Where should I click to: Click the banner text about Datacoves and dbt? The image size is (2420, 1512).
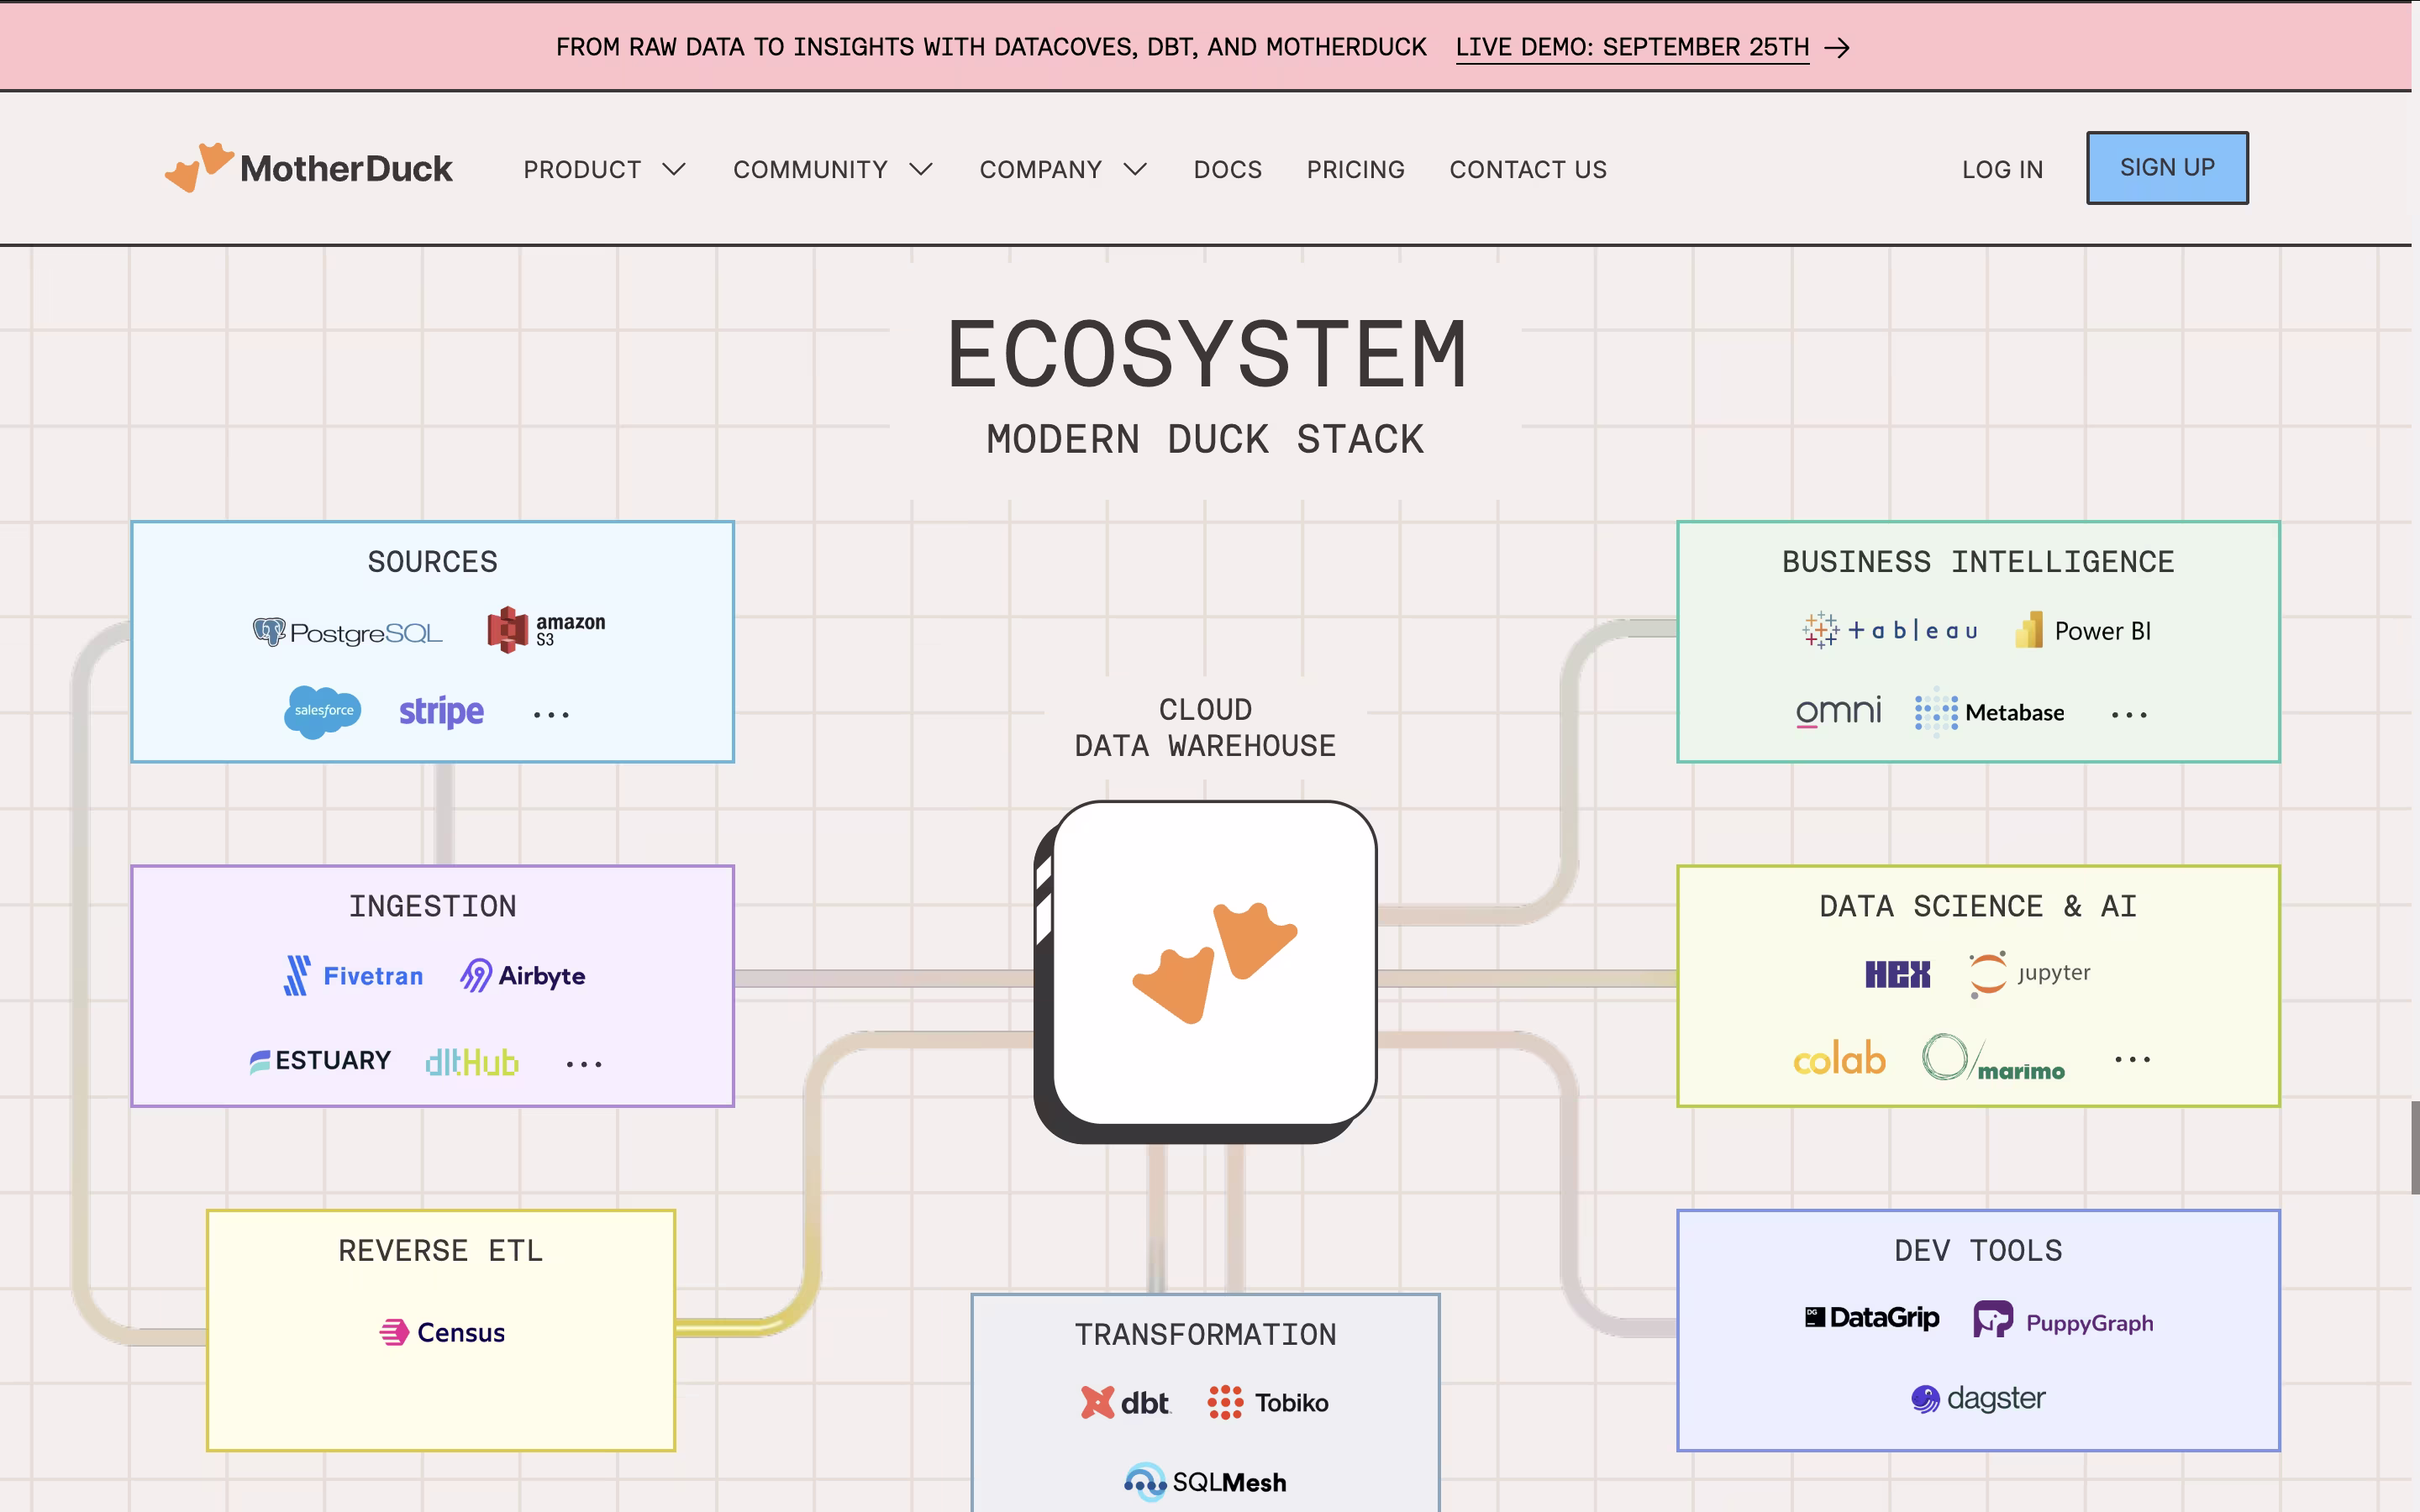pyautogui.click(x=991, y=47)
